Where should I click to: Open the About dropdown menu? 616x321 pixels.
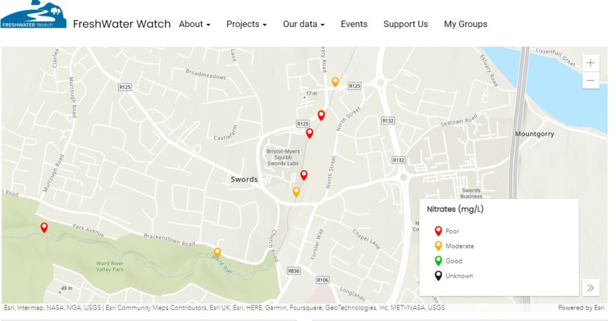click(194, 24)
